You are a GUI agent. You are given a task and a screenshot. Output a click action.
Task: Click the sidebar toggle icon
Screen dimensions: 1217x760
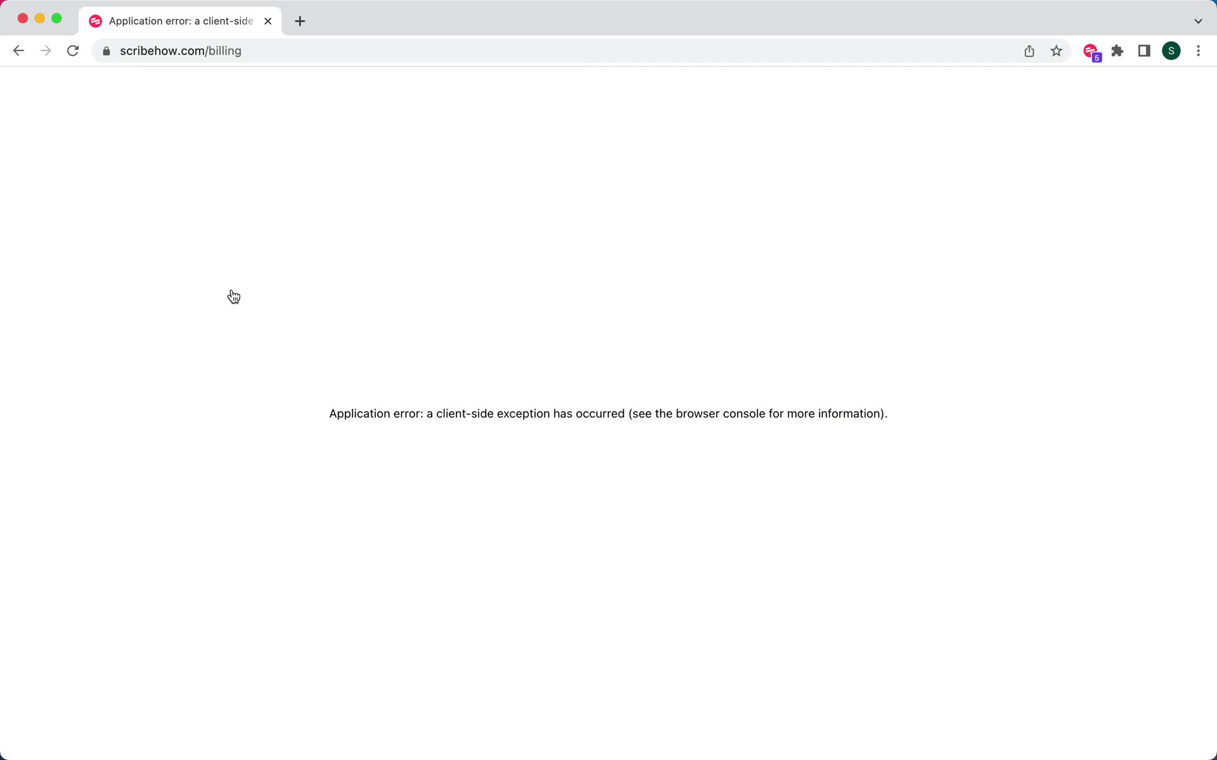(1145, 51)
